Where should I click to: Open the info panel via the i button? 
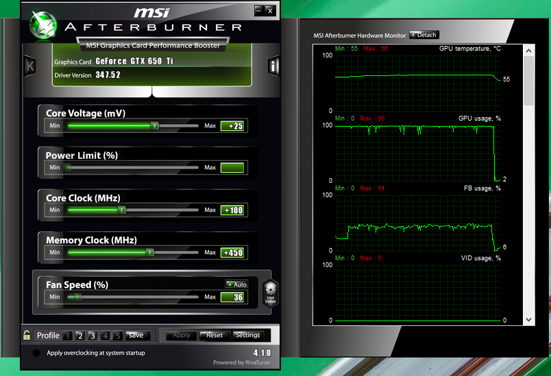(273, 66)
